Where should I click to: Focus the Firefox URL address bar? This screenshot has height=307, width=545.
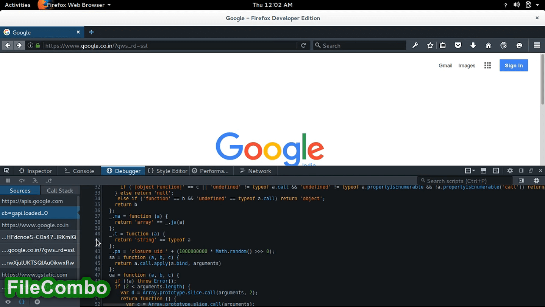(x=170, y=45)
